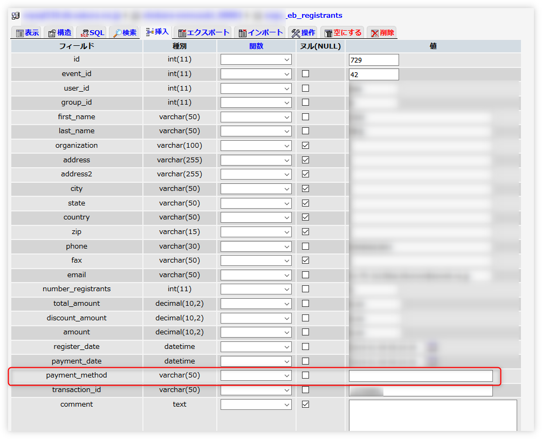This screenshot has height=439, width=542.
Task: Click the Search (検索) magnifier icon
Action: 117,33
